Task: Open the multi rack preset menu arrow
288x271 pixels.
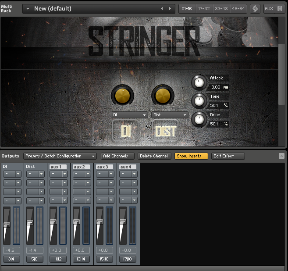Action: coord(28,9)
